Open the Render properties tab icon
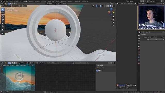The width and height of the screenshot is (165, 93). pyautogui.click(x=139, y=38)
